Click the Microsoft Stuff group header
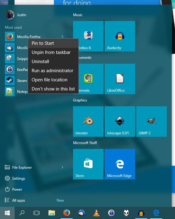This screenshot has width=175, height=219. tap(85, 143)
